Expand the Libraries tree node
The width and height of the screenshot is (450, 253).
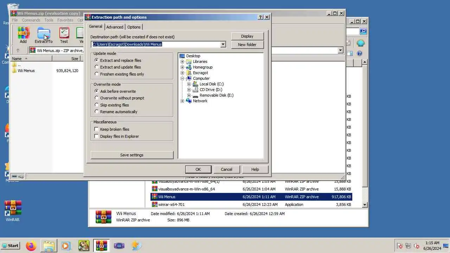(182, 61)
